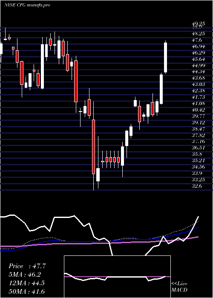Viewport: 213px width, 298px height.
Task: Click the 46.94 price axis label
Action: point(199,46)
